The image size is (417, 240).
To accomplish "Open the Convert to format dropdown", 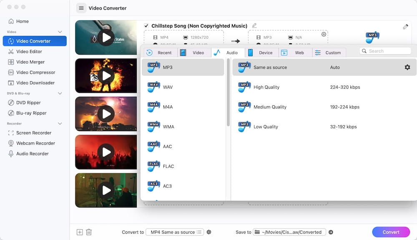I will tap(175, 232).
